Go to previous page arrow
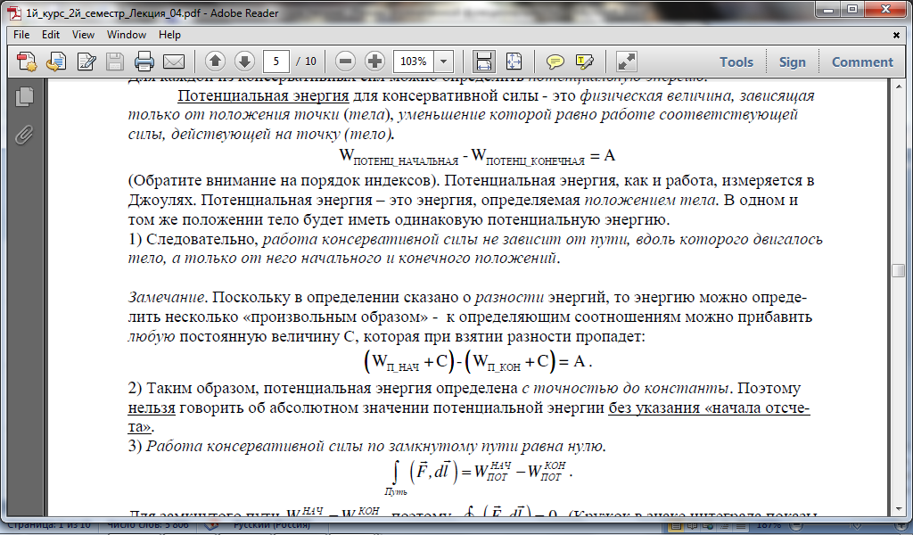The height and width of the screenshot is (535, 913). coord(216,62)
